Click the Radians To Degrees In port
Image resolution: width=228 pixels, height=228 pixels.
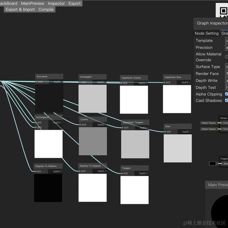(x=80, y=171)
